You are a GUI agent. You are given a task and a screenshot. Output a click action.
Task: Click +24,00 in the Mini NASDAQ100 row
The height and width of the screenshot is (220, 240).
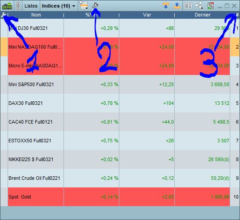(x=167, y=47)
